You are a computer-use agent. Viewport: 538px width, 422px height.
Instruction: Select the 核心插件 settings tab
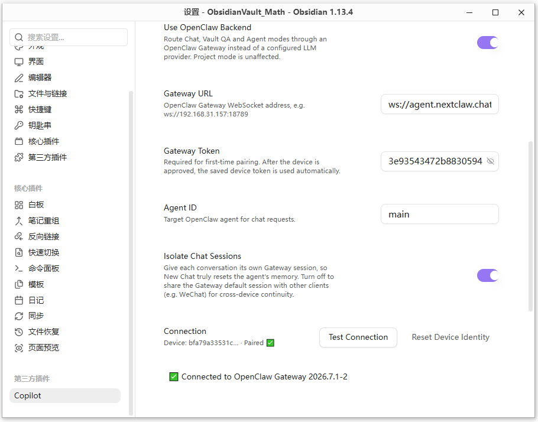[x=65, y=141]
